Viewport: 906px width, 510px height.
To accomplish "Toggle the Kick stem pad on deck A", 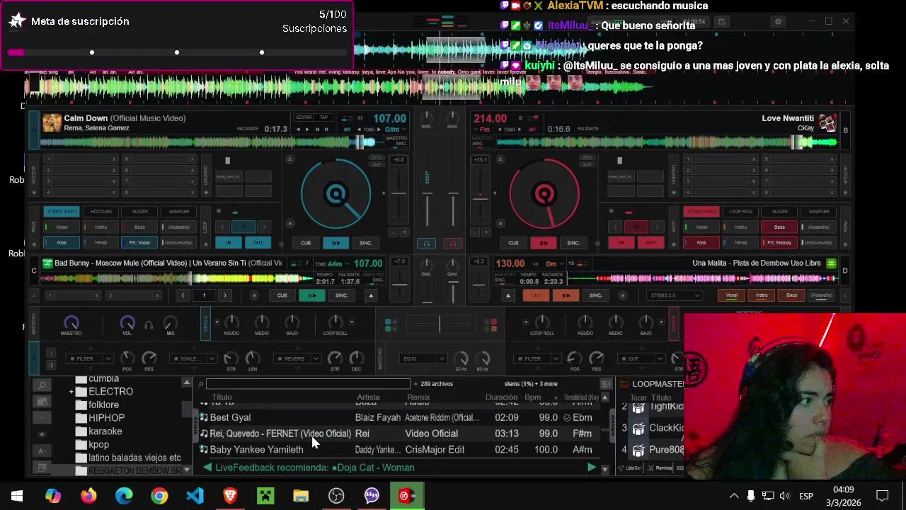I will tap(62, 242).
